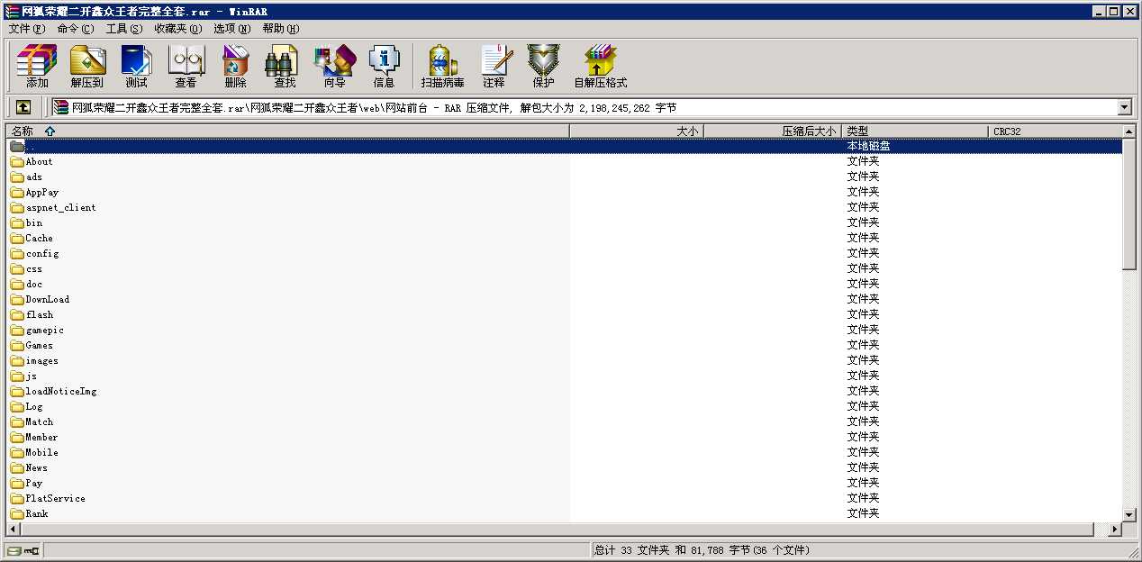This screenshot has height=562, width=1142.
Task: Click the 查找 (Find) binoculars icon
Action: [282, 60]
